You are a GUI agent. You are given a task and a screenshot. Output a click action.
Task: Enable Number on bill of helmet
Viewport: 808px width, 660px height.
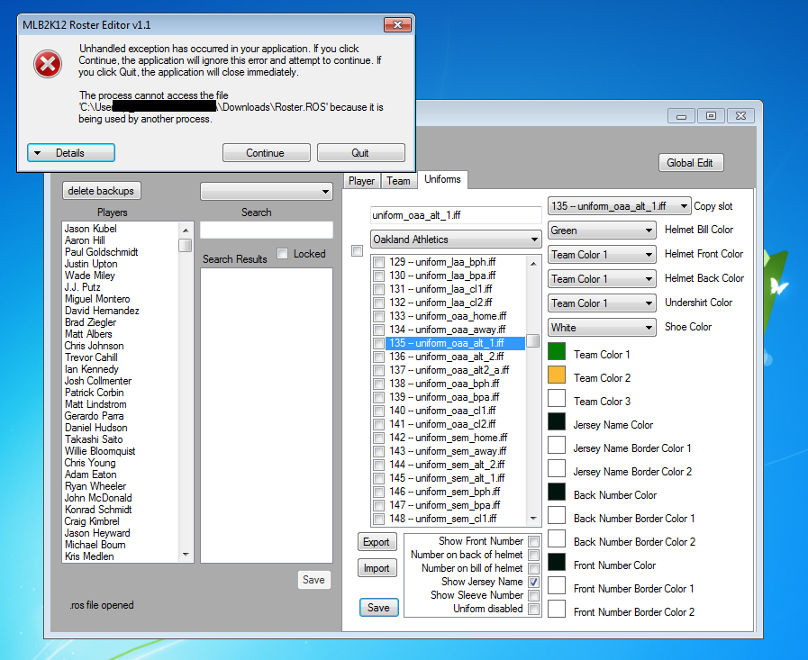(534, 568)
